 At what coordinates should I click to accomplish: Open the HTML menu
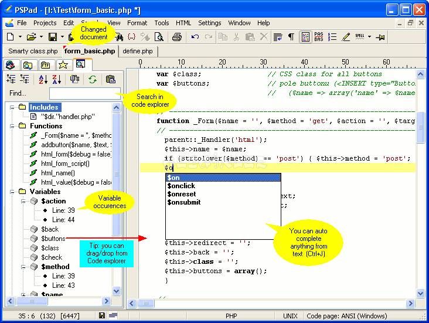[183, 23]
